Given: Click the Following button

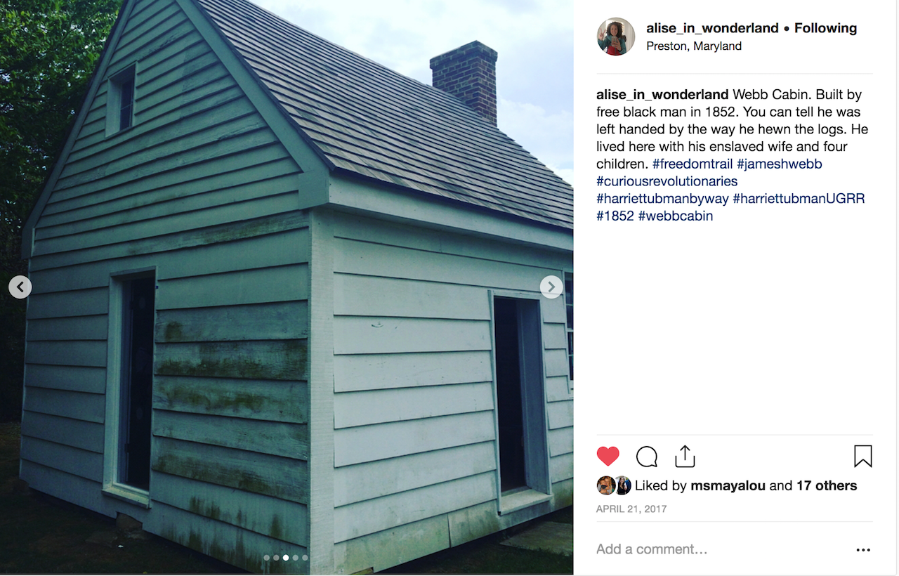Looking at the screenshot, I should [x=826, y=28].
